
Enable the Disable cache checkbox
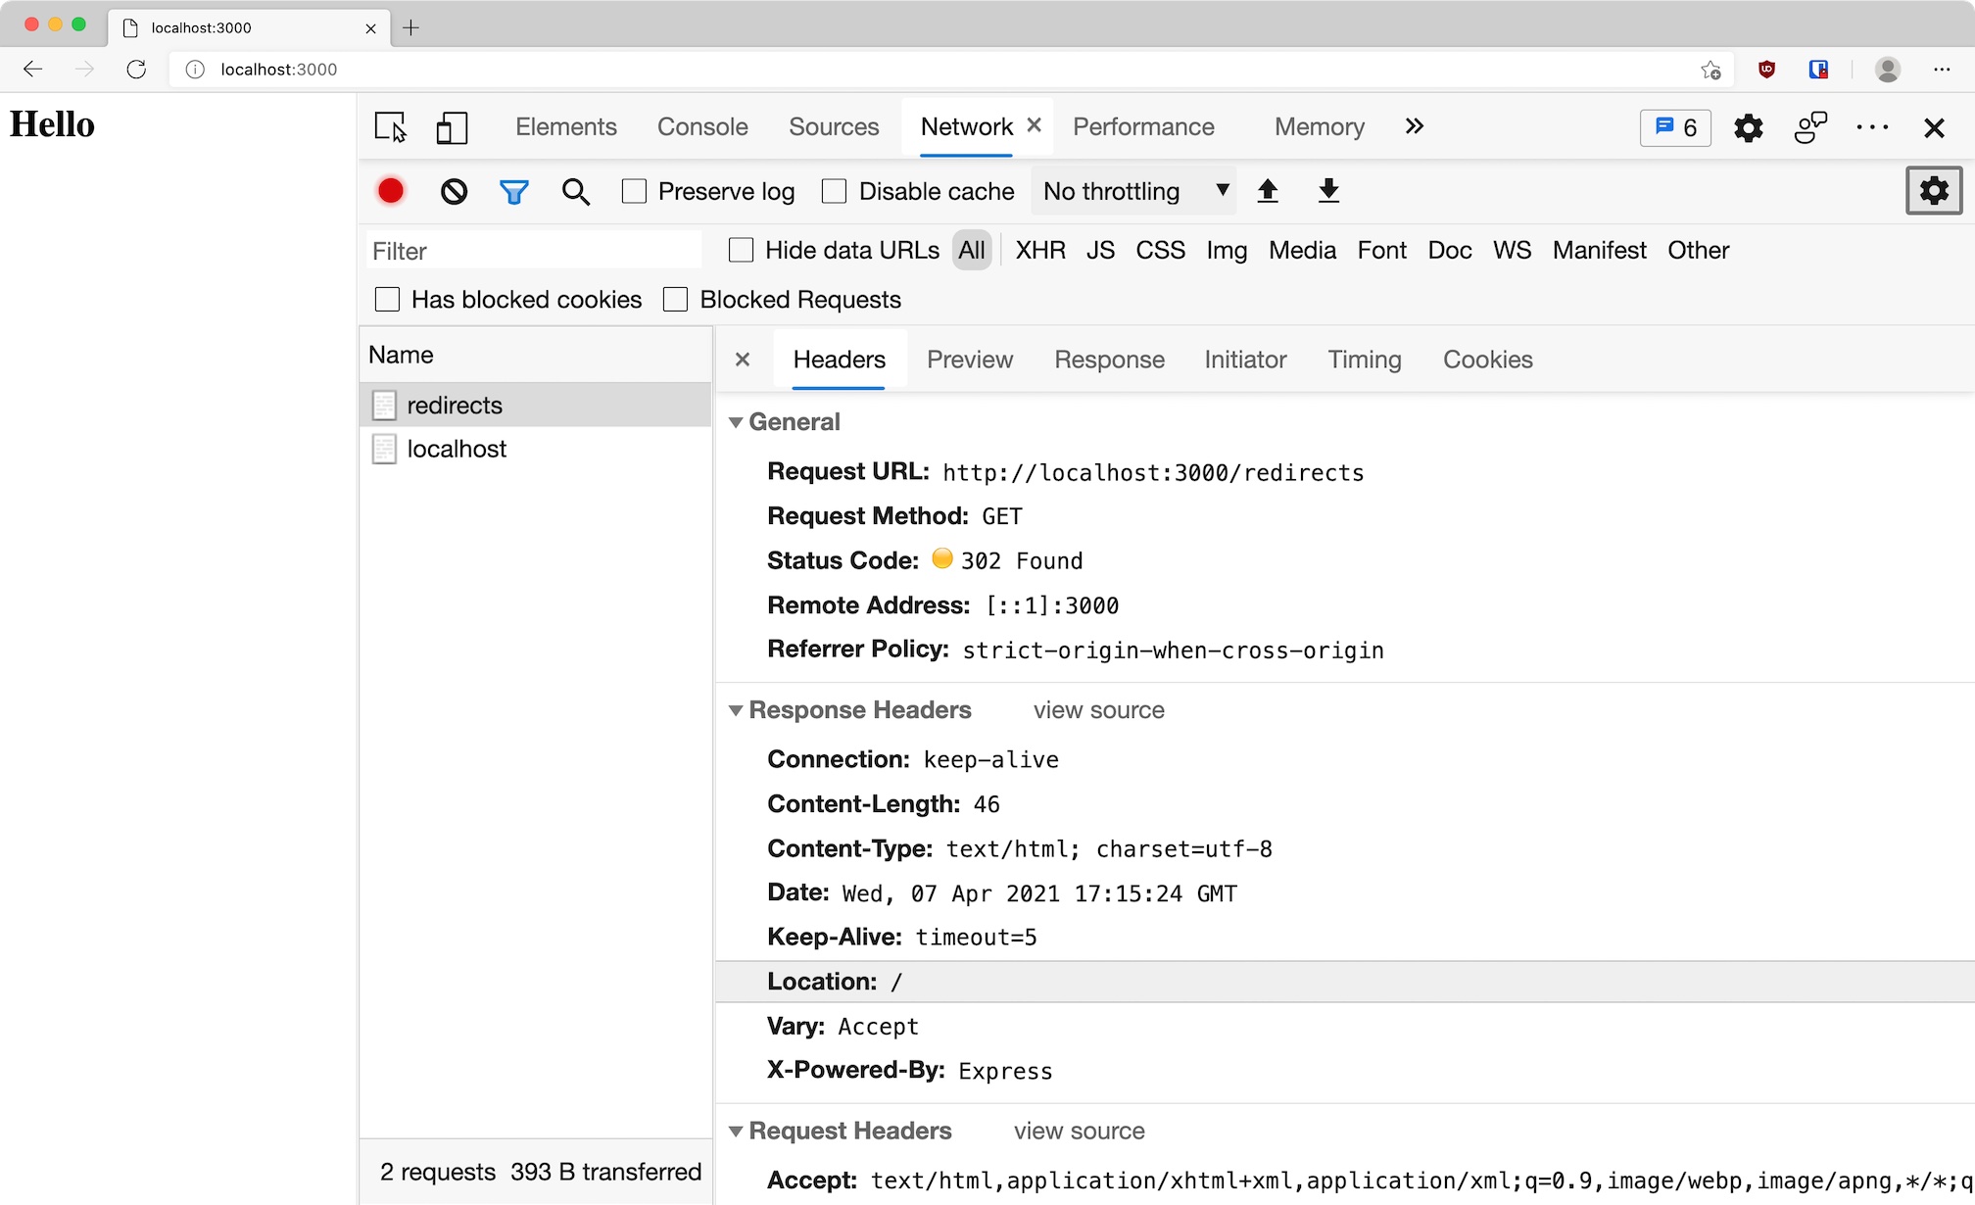(x=834, y=191)
